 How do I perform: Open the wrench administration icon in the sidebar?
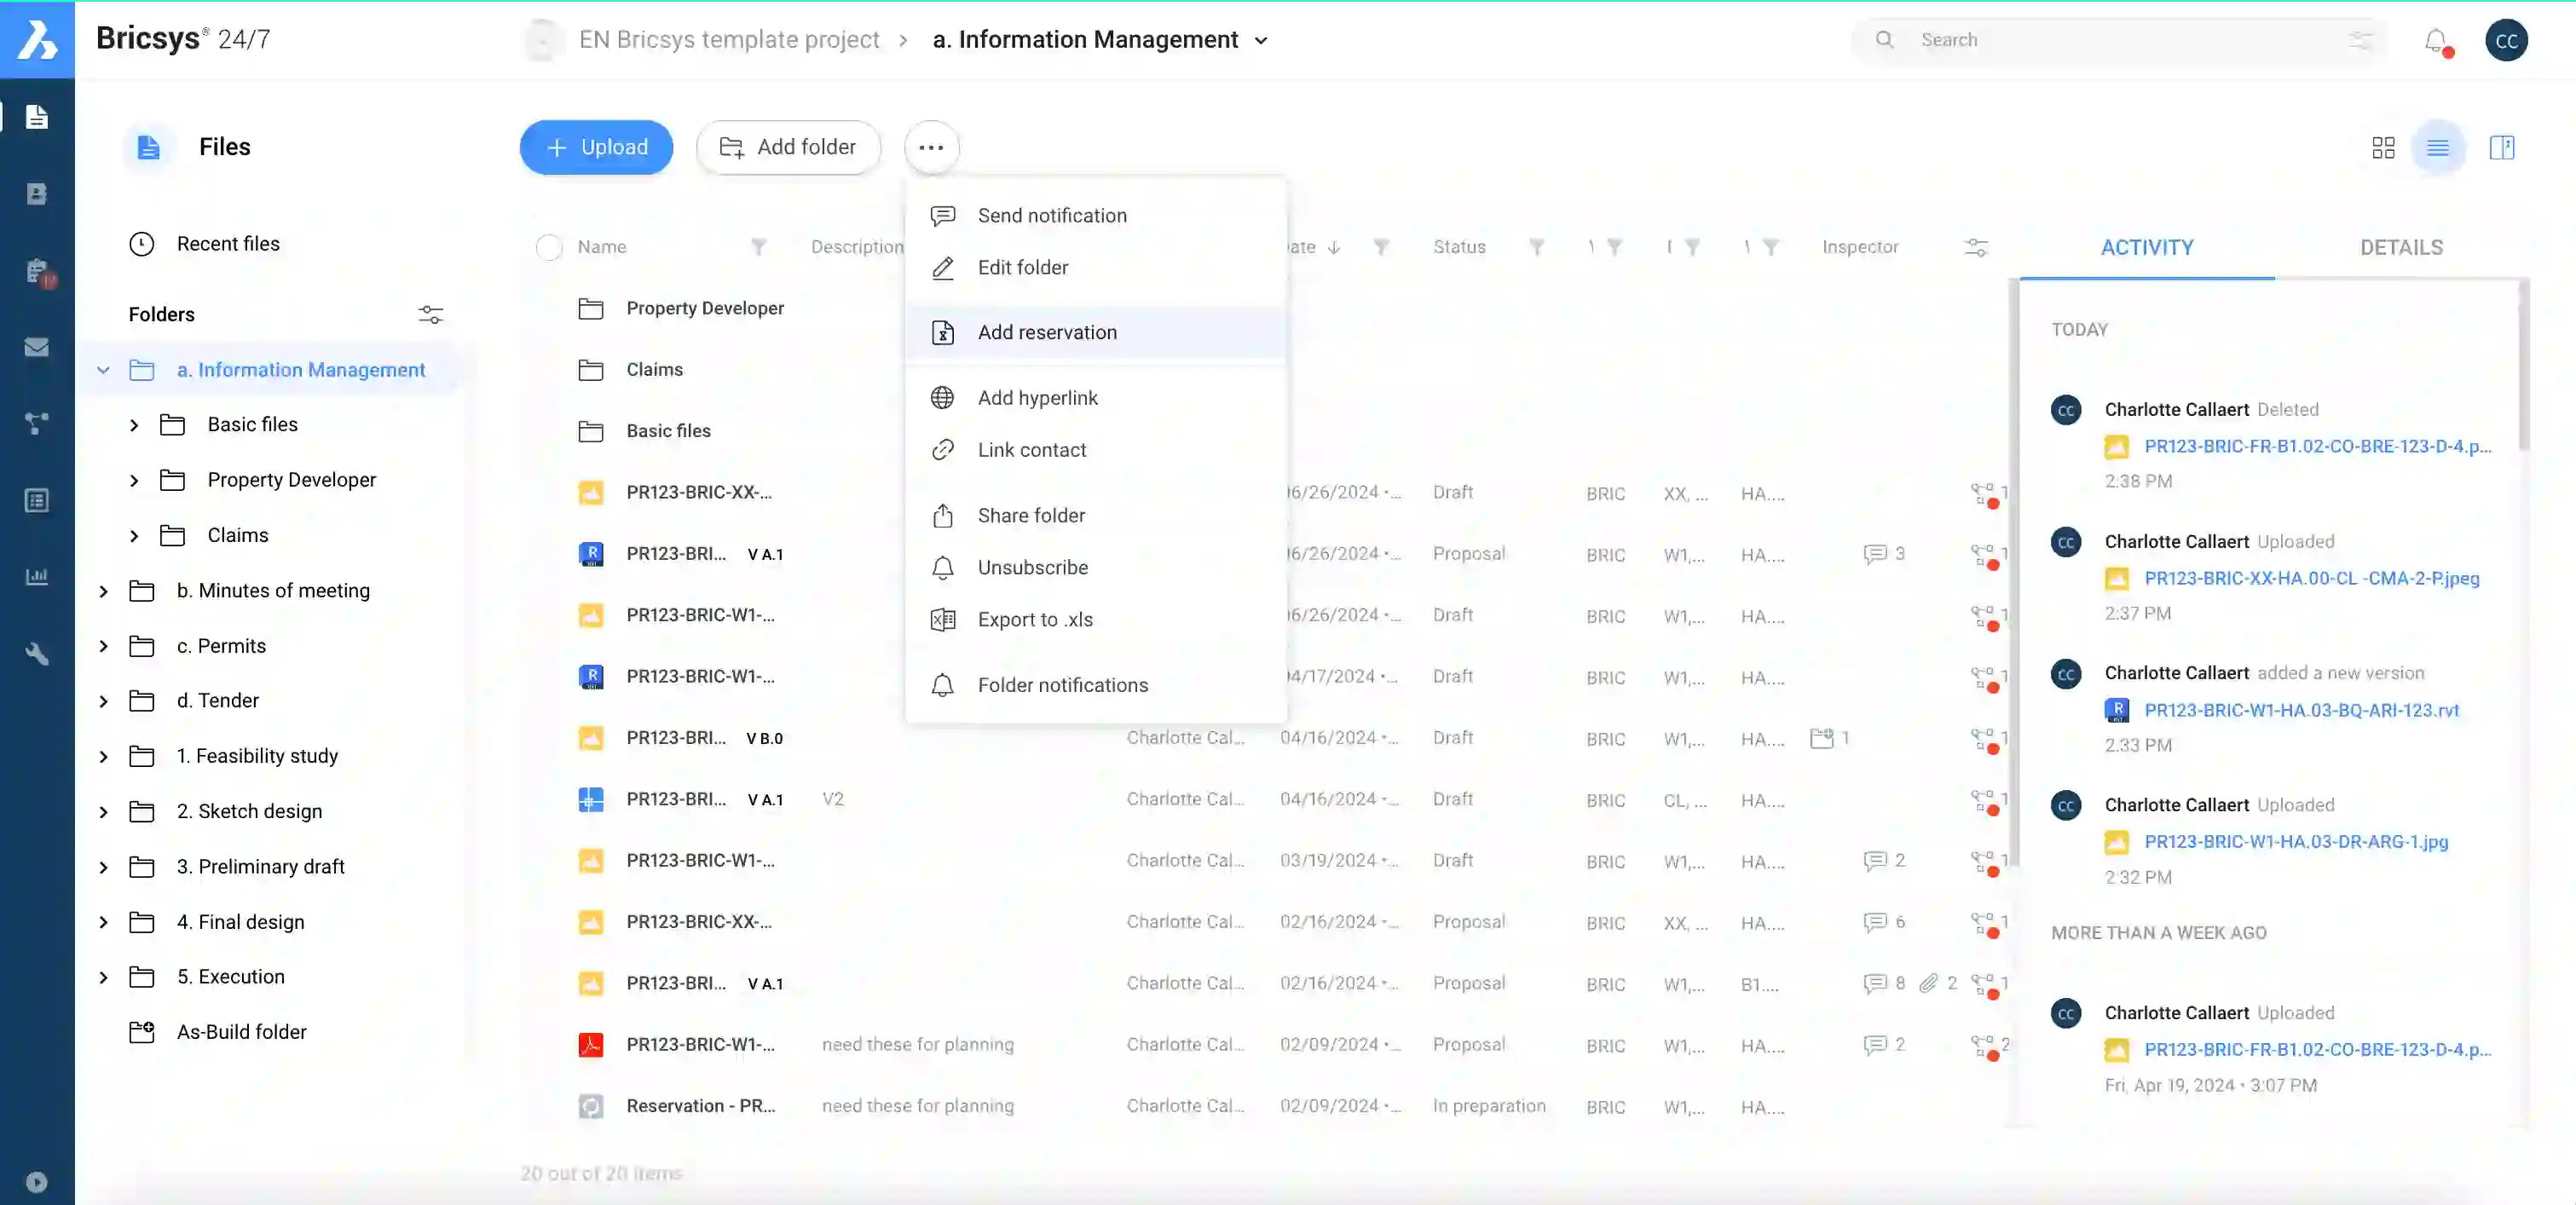(x=37, y=654)
